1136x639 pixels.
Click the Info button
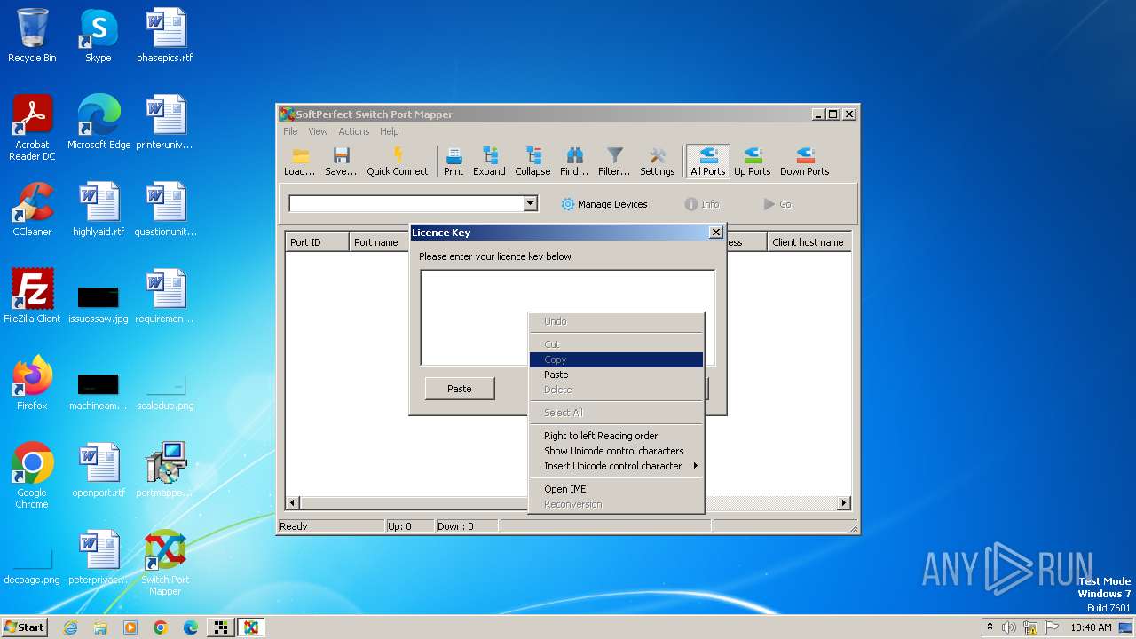click(x=702, y=204)
